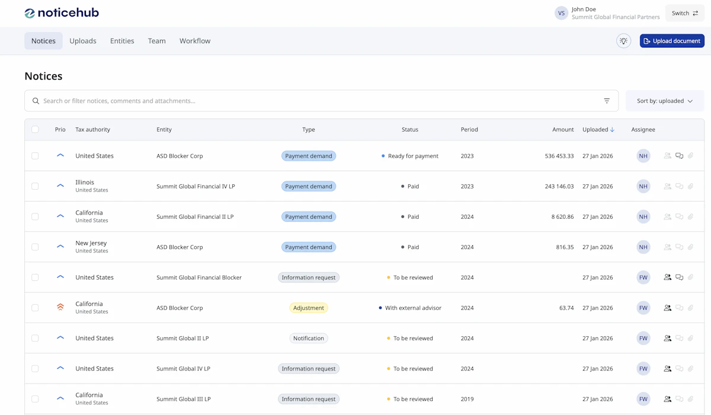Click high priority icon for California Adjustment row
Viewport: 711px width, 415px height.
click(60, 308)
